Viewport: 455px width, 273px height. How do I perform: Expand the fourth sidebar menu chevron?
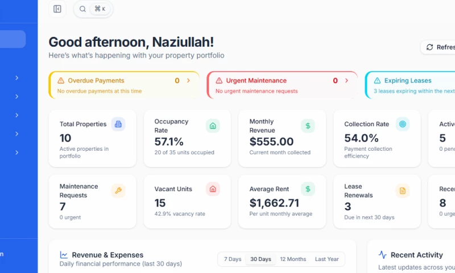[17, 134]
